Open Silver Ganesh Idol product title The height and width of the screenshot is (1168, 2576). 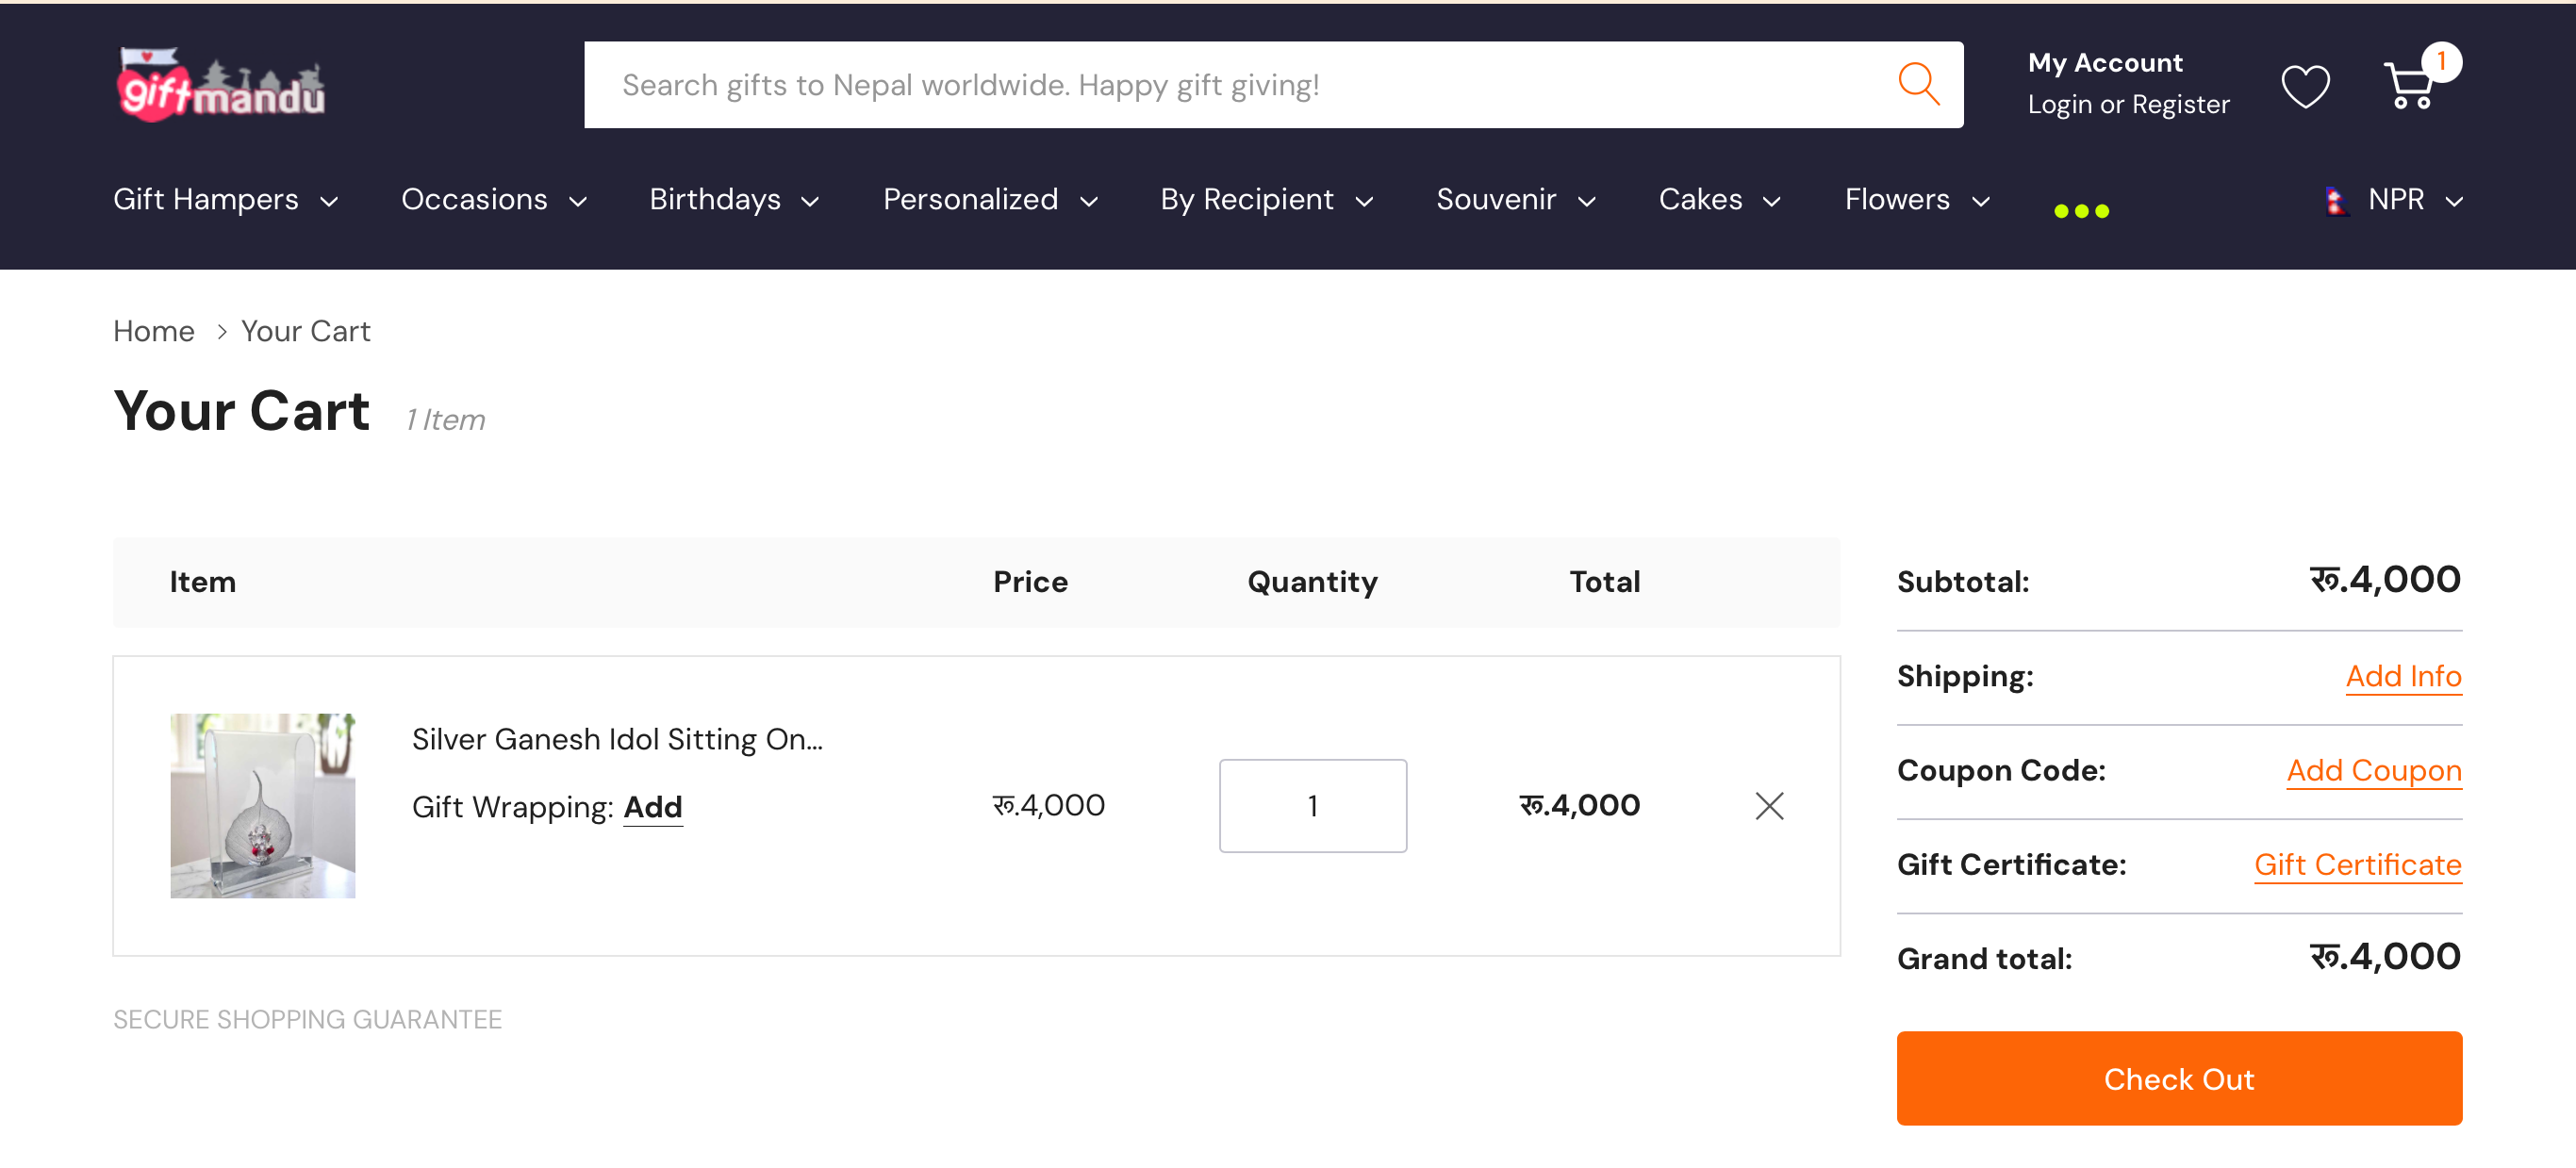(617, 739)
